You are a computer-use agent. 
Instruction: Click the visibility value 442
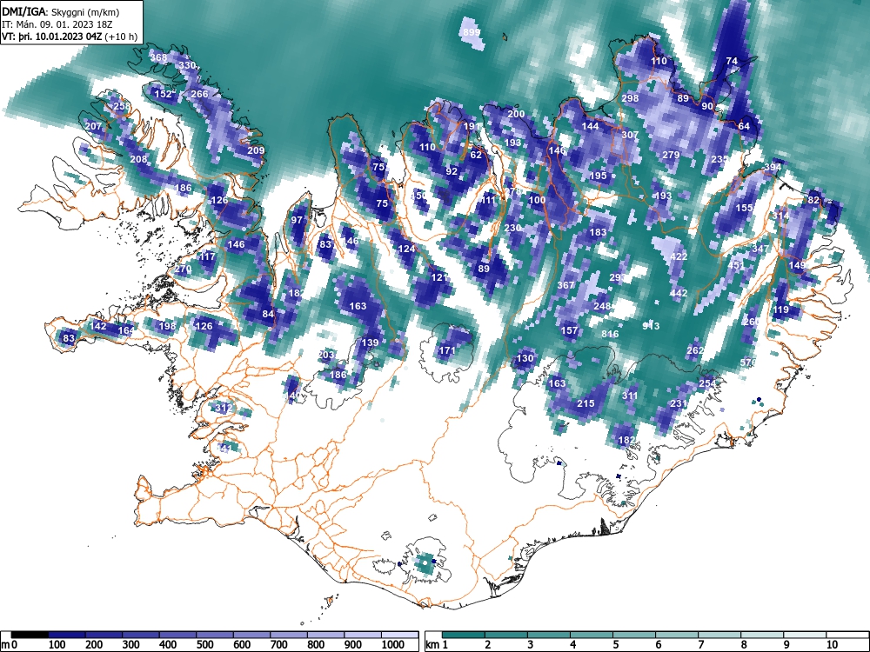point(679,293)
